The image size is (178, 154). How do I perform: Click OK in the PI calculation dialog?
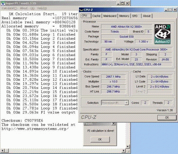pos(100,139)
